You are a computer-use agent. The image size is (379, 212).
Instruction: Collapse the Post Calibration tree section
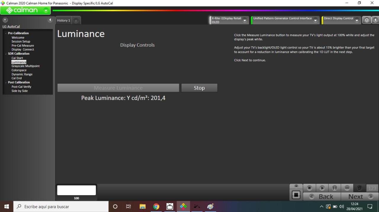pos(6,82)
